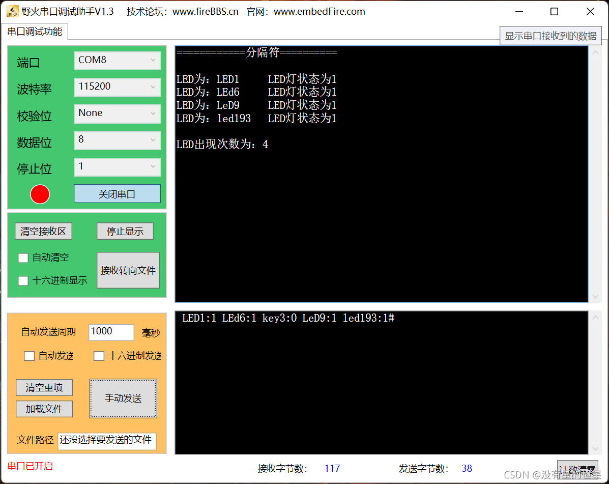The image size is (609, 484).
Task: Click the 接收字节数 label
Action: (x=282, y=469)
